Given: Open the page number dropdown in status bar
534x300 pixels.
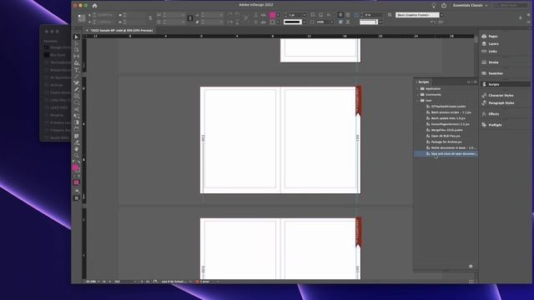Looking at the screenshot, I should pos(135,282).
